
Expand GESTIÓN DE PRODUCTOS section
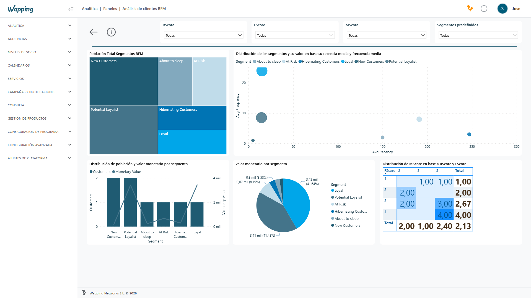(x=39, y=118)
